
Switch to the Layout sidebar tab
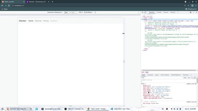(x=157, y=75)
